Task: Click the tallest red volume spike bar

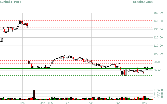Action: point(34,95)
